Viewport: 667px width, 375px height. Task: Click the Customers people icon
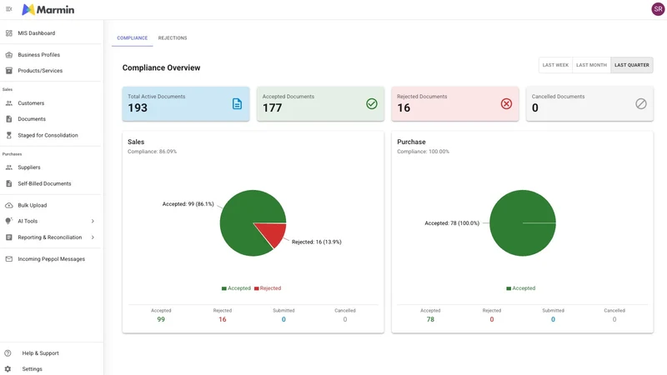click(x=9, y=103)
